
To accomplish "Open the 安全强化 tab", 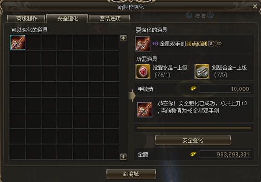I will [67, 19].
